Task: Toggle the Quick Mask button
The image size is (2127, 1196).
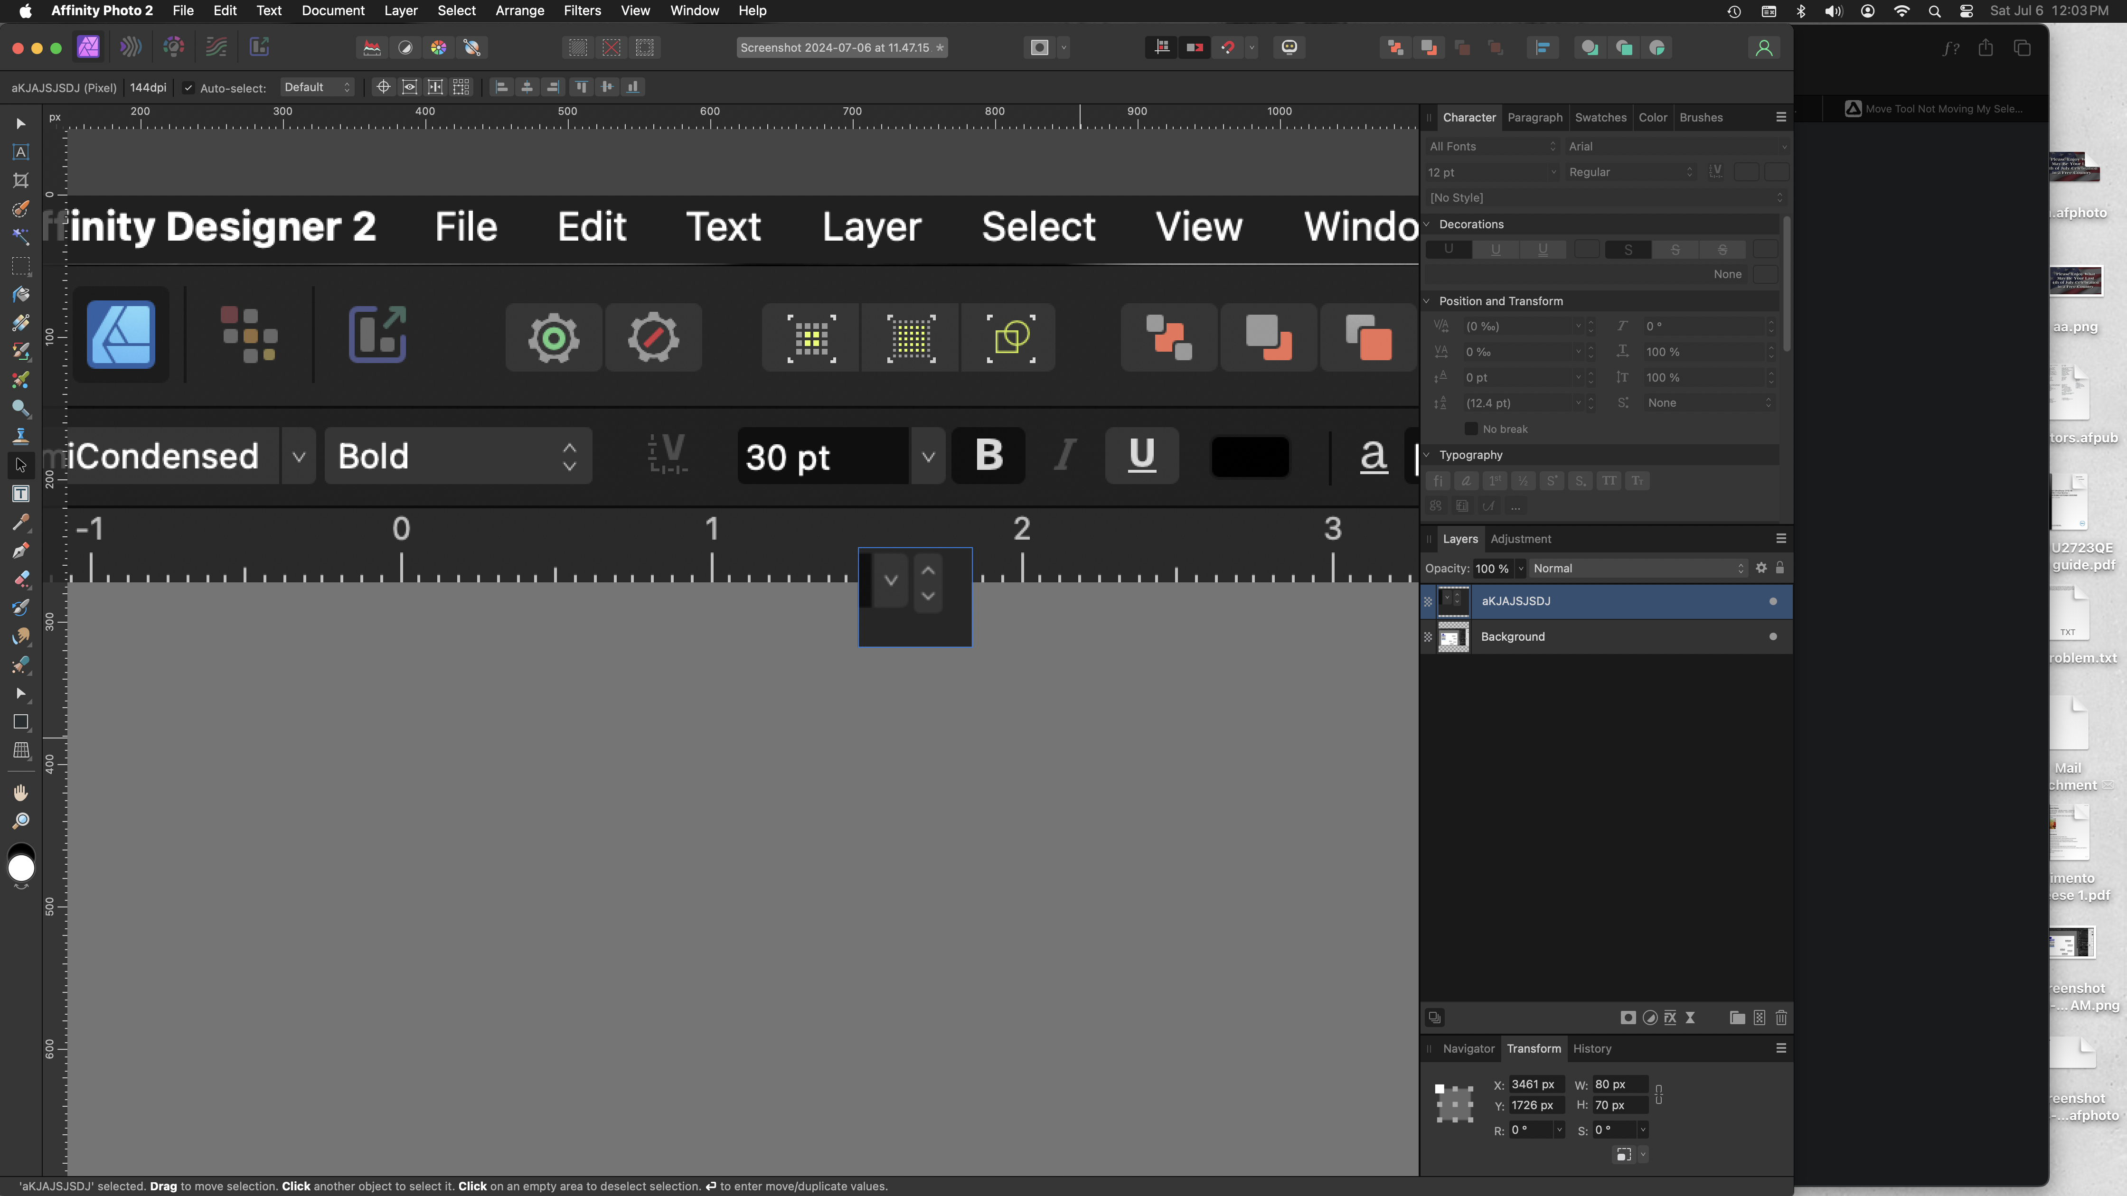Action: point(1039,48)
